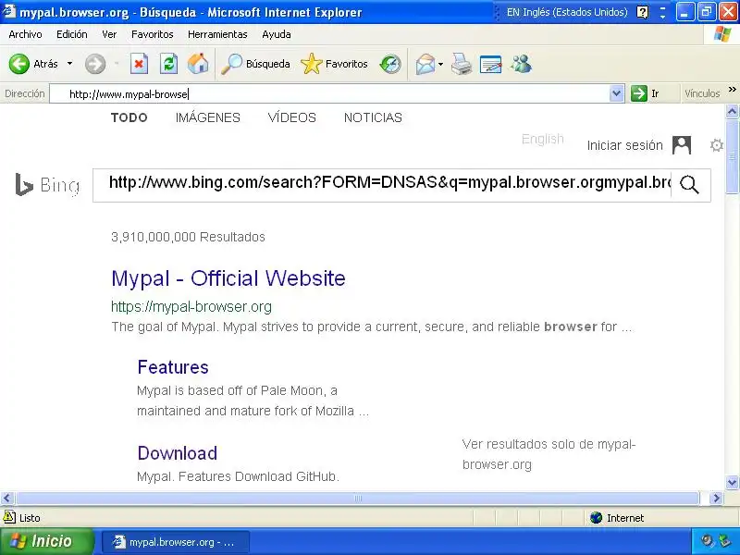Click the English language link
This screenshot has width=740, height=555.
(543, 139)
